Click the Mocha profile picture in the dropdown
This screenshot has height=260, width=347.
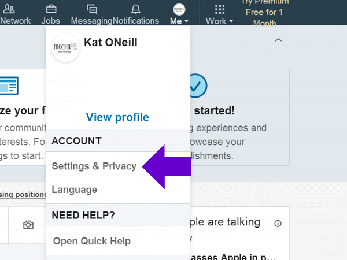coord(66,47)
